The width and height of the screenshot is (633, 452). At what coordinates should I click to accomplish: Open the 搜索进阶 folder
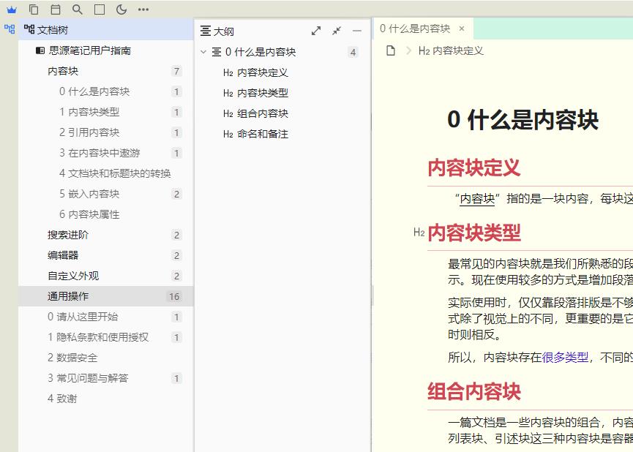67,235
